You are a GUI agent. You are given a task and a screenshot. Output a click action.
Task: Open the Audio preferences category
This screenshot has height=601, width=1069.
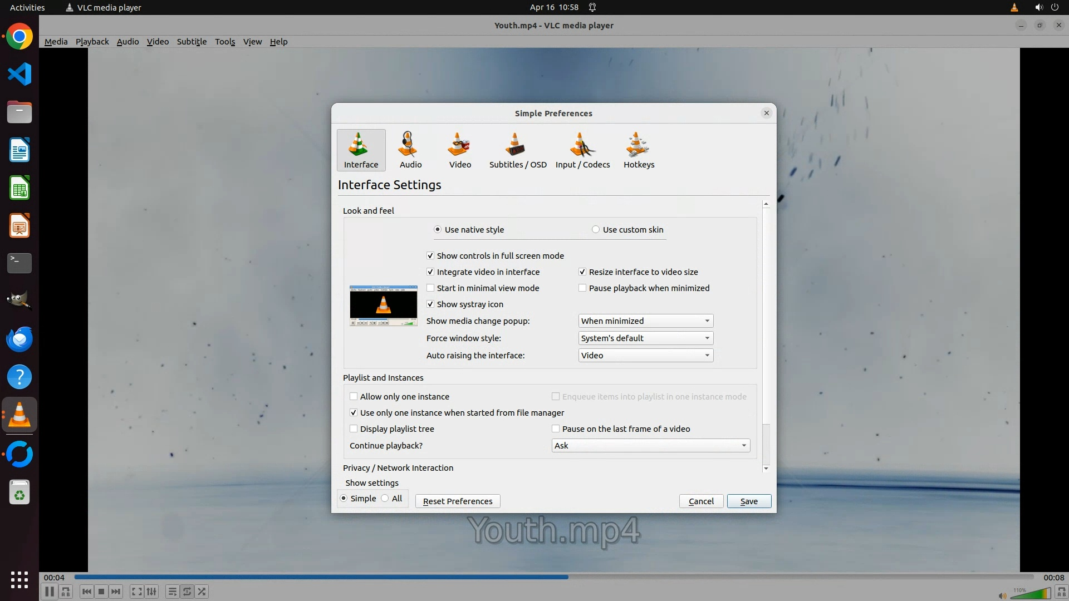pyautogui.click(x=410, y=150)
